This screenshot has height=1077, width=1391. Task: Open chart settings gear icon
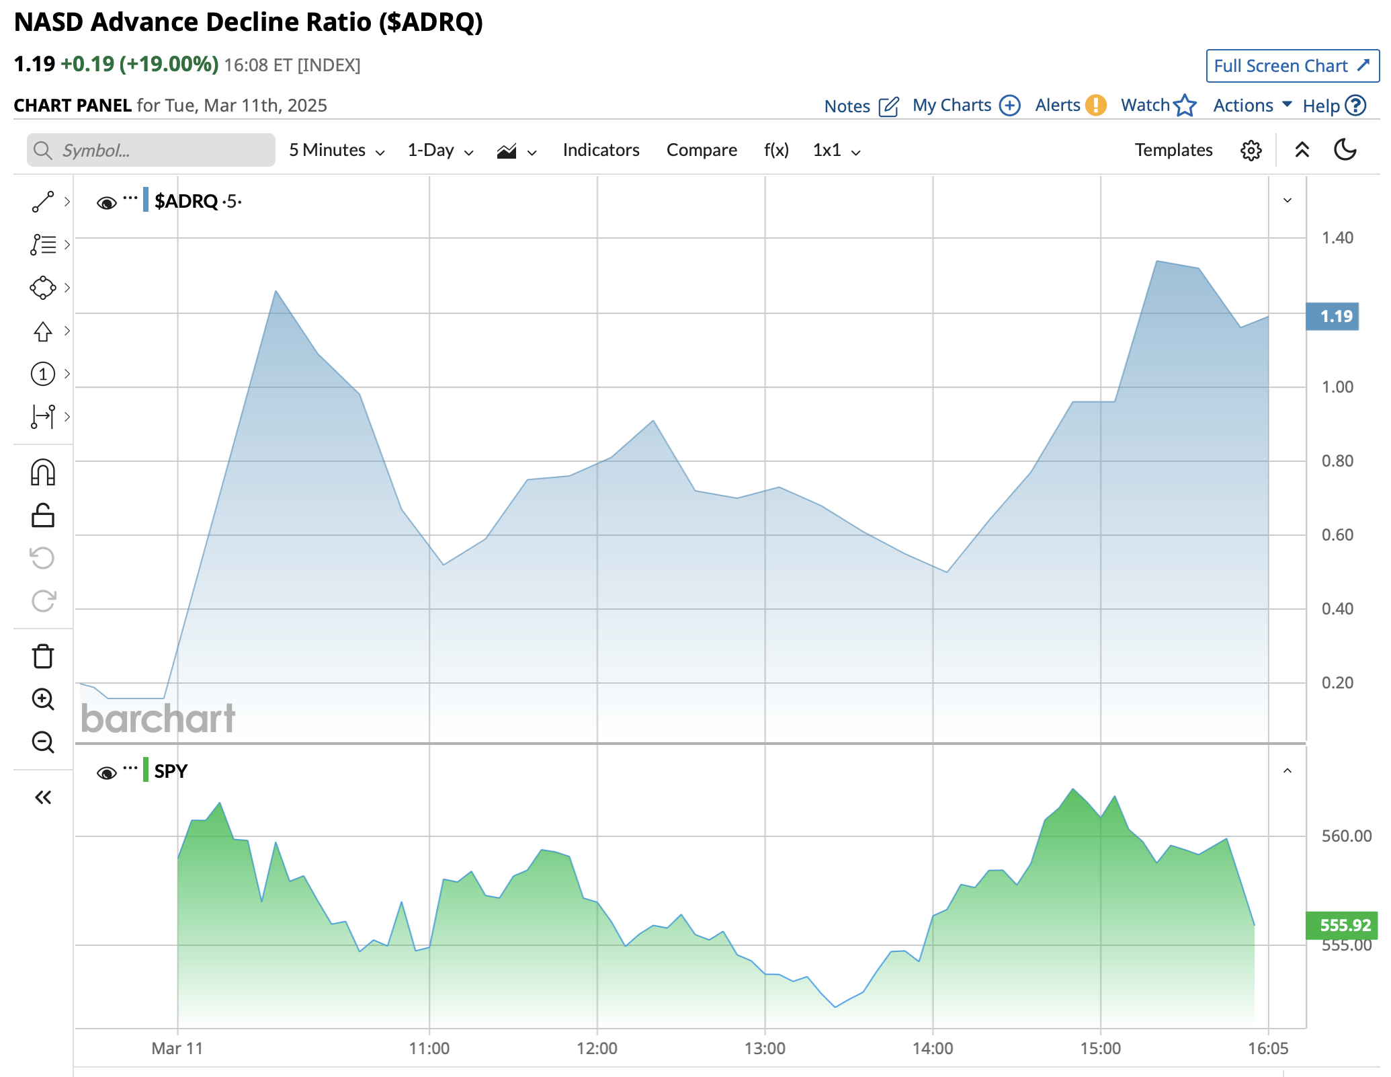1251,150
